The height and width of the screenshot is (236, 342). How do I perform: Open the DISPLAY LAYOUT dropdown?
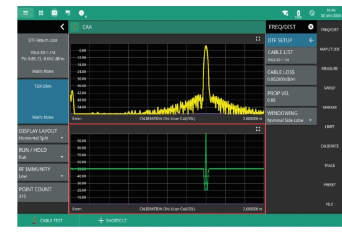pos(43,134)
